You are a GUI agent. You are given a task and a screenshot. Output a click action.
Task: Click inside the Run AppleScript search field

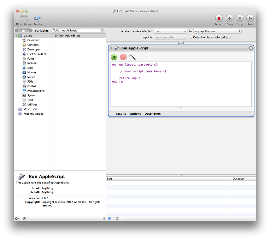coord(78,30)
